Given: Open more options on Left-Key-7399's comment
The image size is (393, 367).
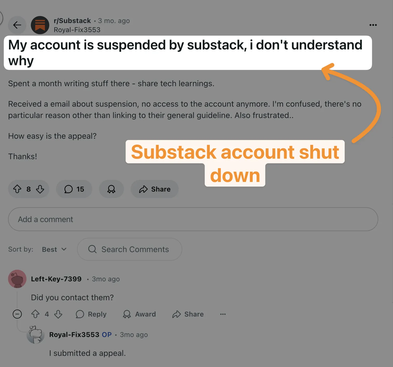Looking at the screenshot, I should [x=223, y=314].
